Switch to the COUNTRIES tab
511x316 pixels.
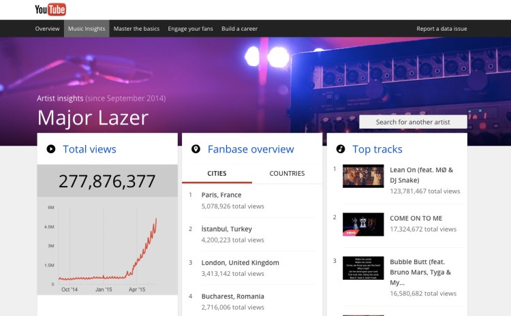tap(287, 174)
